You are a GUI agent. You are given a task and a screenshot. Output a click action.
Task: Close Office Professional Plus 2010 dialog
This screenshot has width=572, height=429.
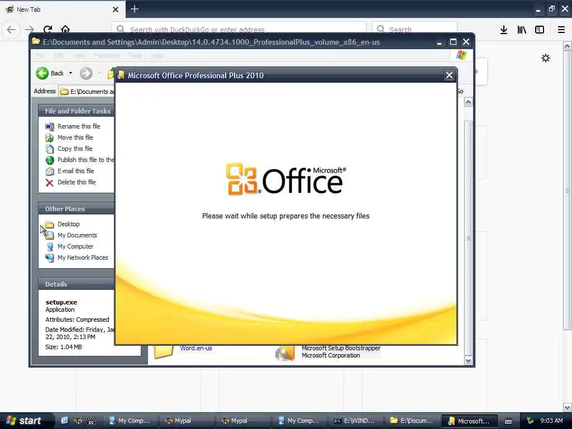point(449,75)
